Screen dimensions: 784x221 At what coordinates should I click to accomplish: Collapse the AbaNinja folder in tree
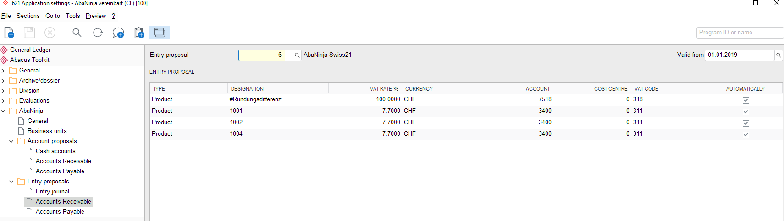click(x=3, y=111)
